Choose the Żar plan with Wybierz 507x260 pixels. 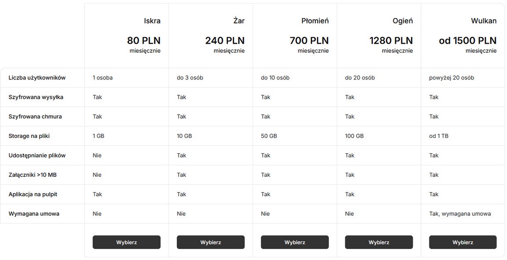(210, 242)
